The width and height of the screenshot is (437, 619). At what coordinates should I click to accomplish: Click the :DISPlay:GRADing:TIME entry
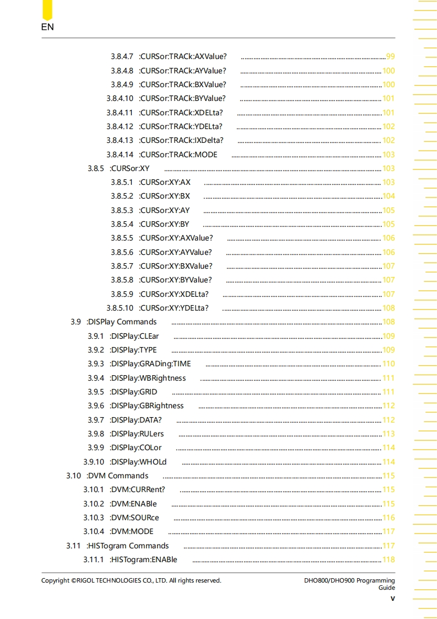pos(150,364)
